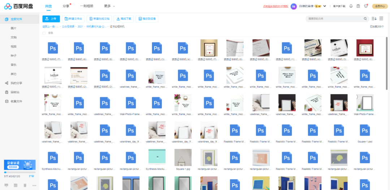The width and height of the screenshot is (390, 190).
Task: Go to 样机素材大全 breadcrumb folder
Action: 96,26
